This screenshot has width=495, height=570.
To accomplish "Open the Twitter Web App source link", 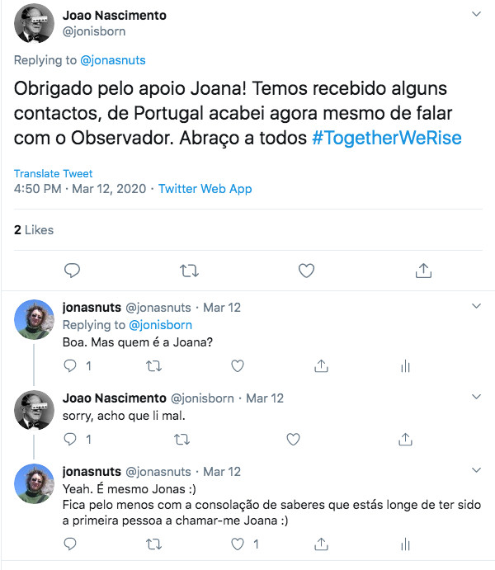I will point(205,189).
